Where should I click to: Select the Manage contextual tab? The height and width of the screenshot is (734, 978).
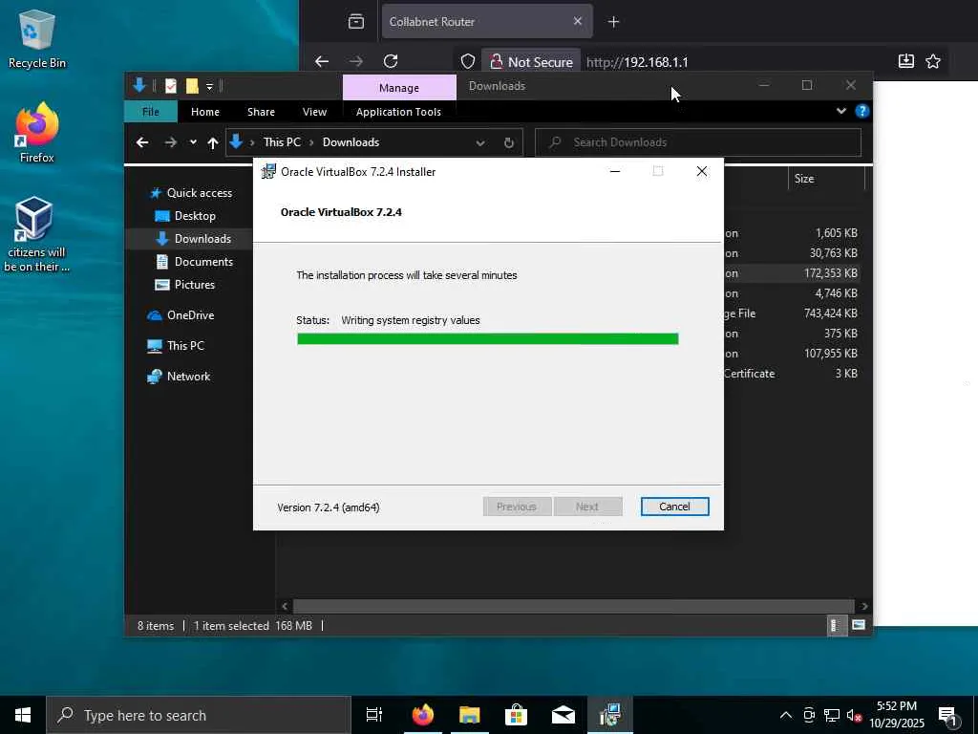(399, 87)
